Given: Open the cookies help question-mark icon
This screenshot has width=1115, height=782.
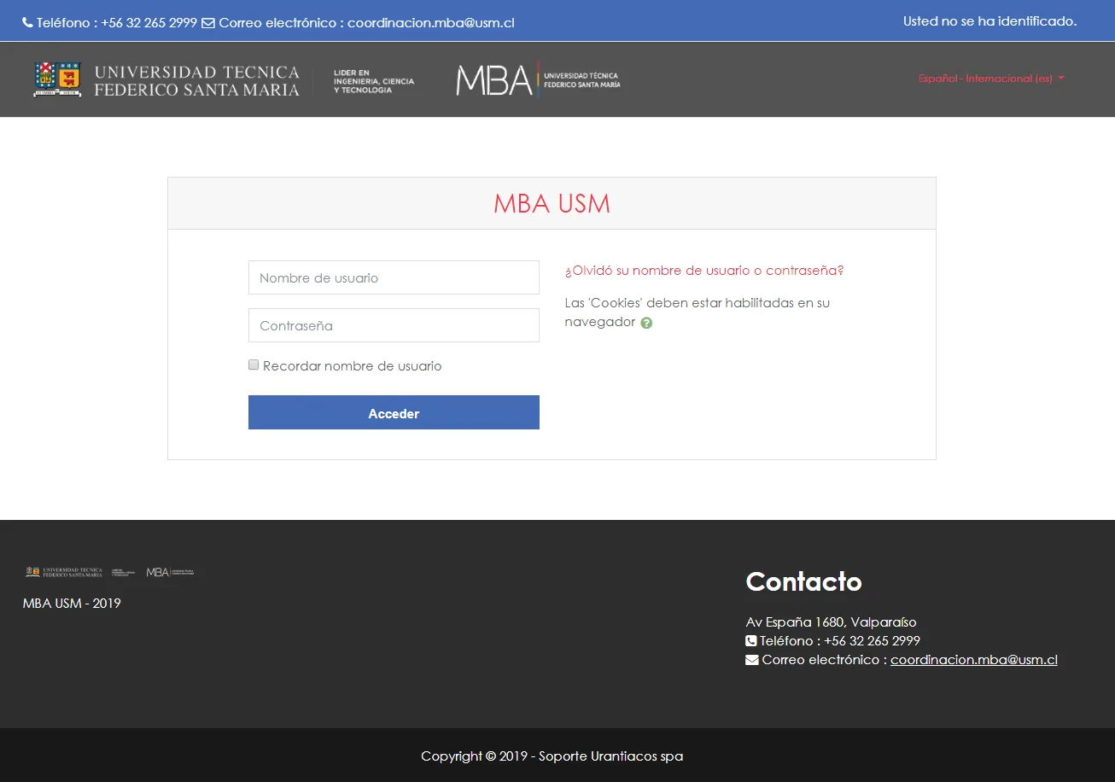Looking at the screenshot, I should pyautogui.click(x=646, y=323).
